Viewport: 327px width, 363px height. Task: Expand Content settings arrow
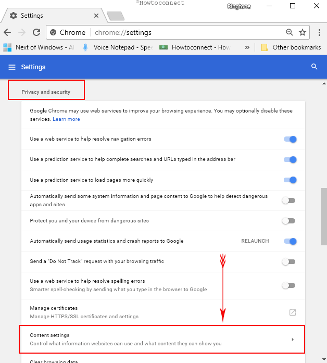pos(293,340)
